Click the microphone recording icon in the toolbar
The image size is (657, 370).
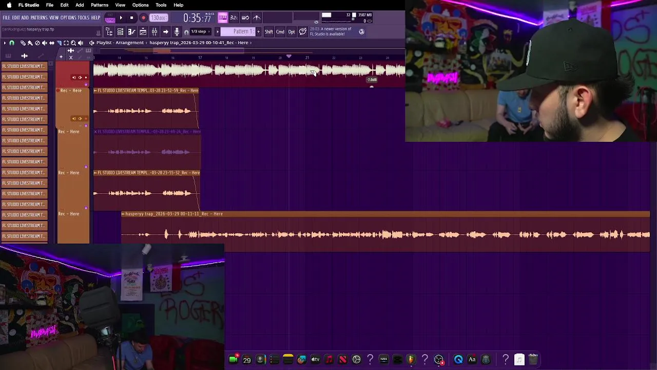[x=177, y=32]
